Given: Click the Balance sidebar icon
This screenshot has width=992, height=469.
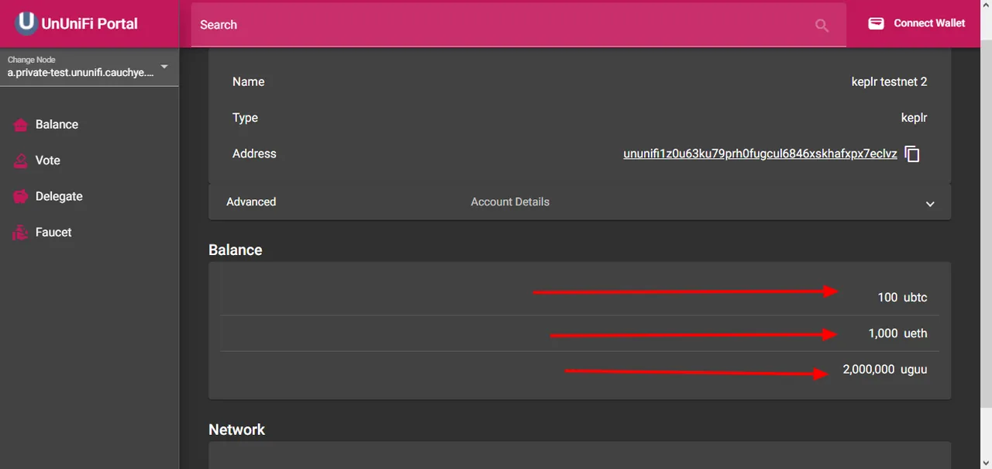Looking at the screenshot, I should 21,125.
